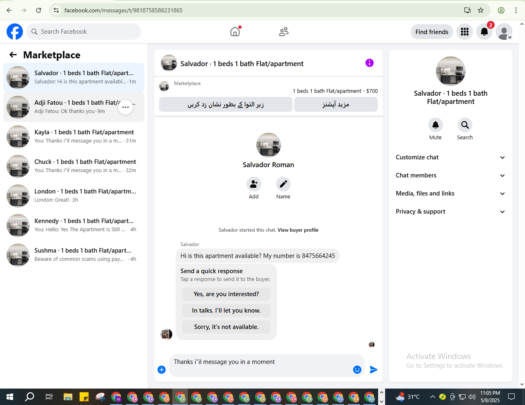Click the volume icon in system tray
The image size is (525, 405).
(x=472, y=397)
